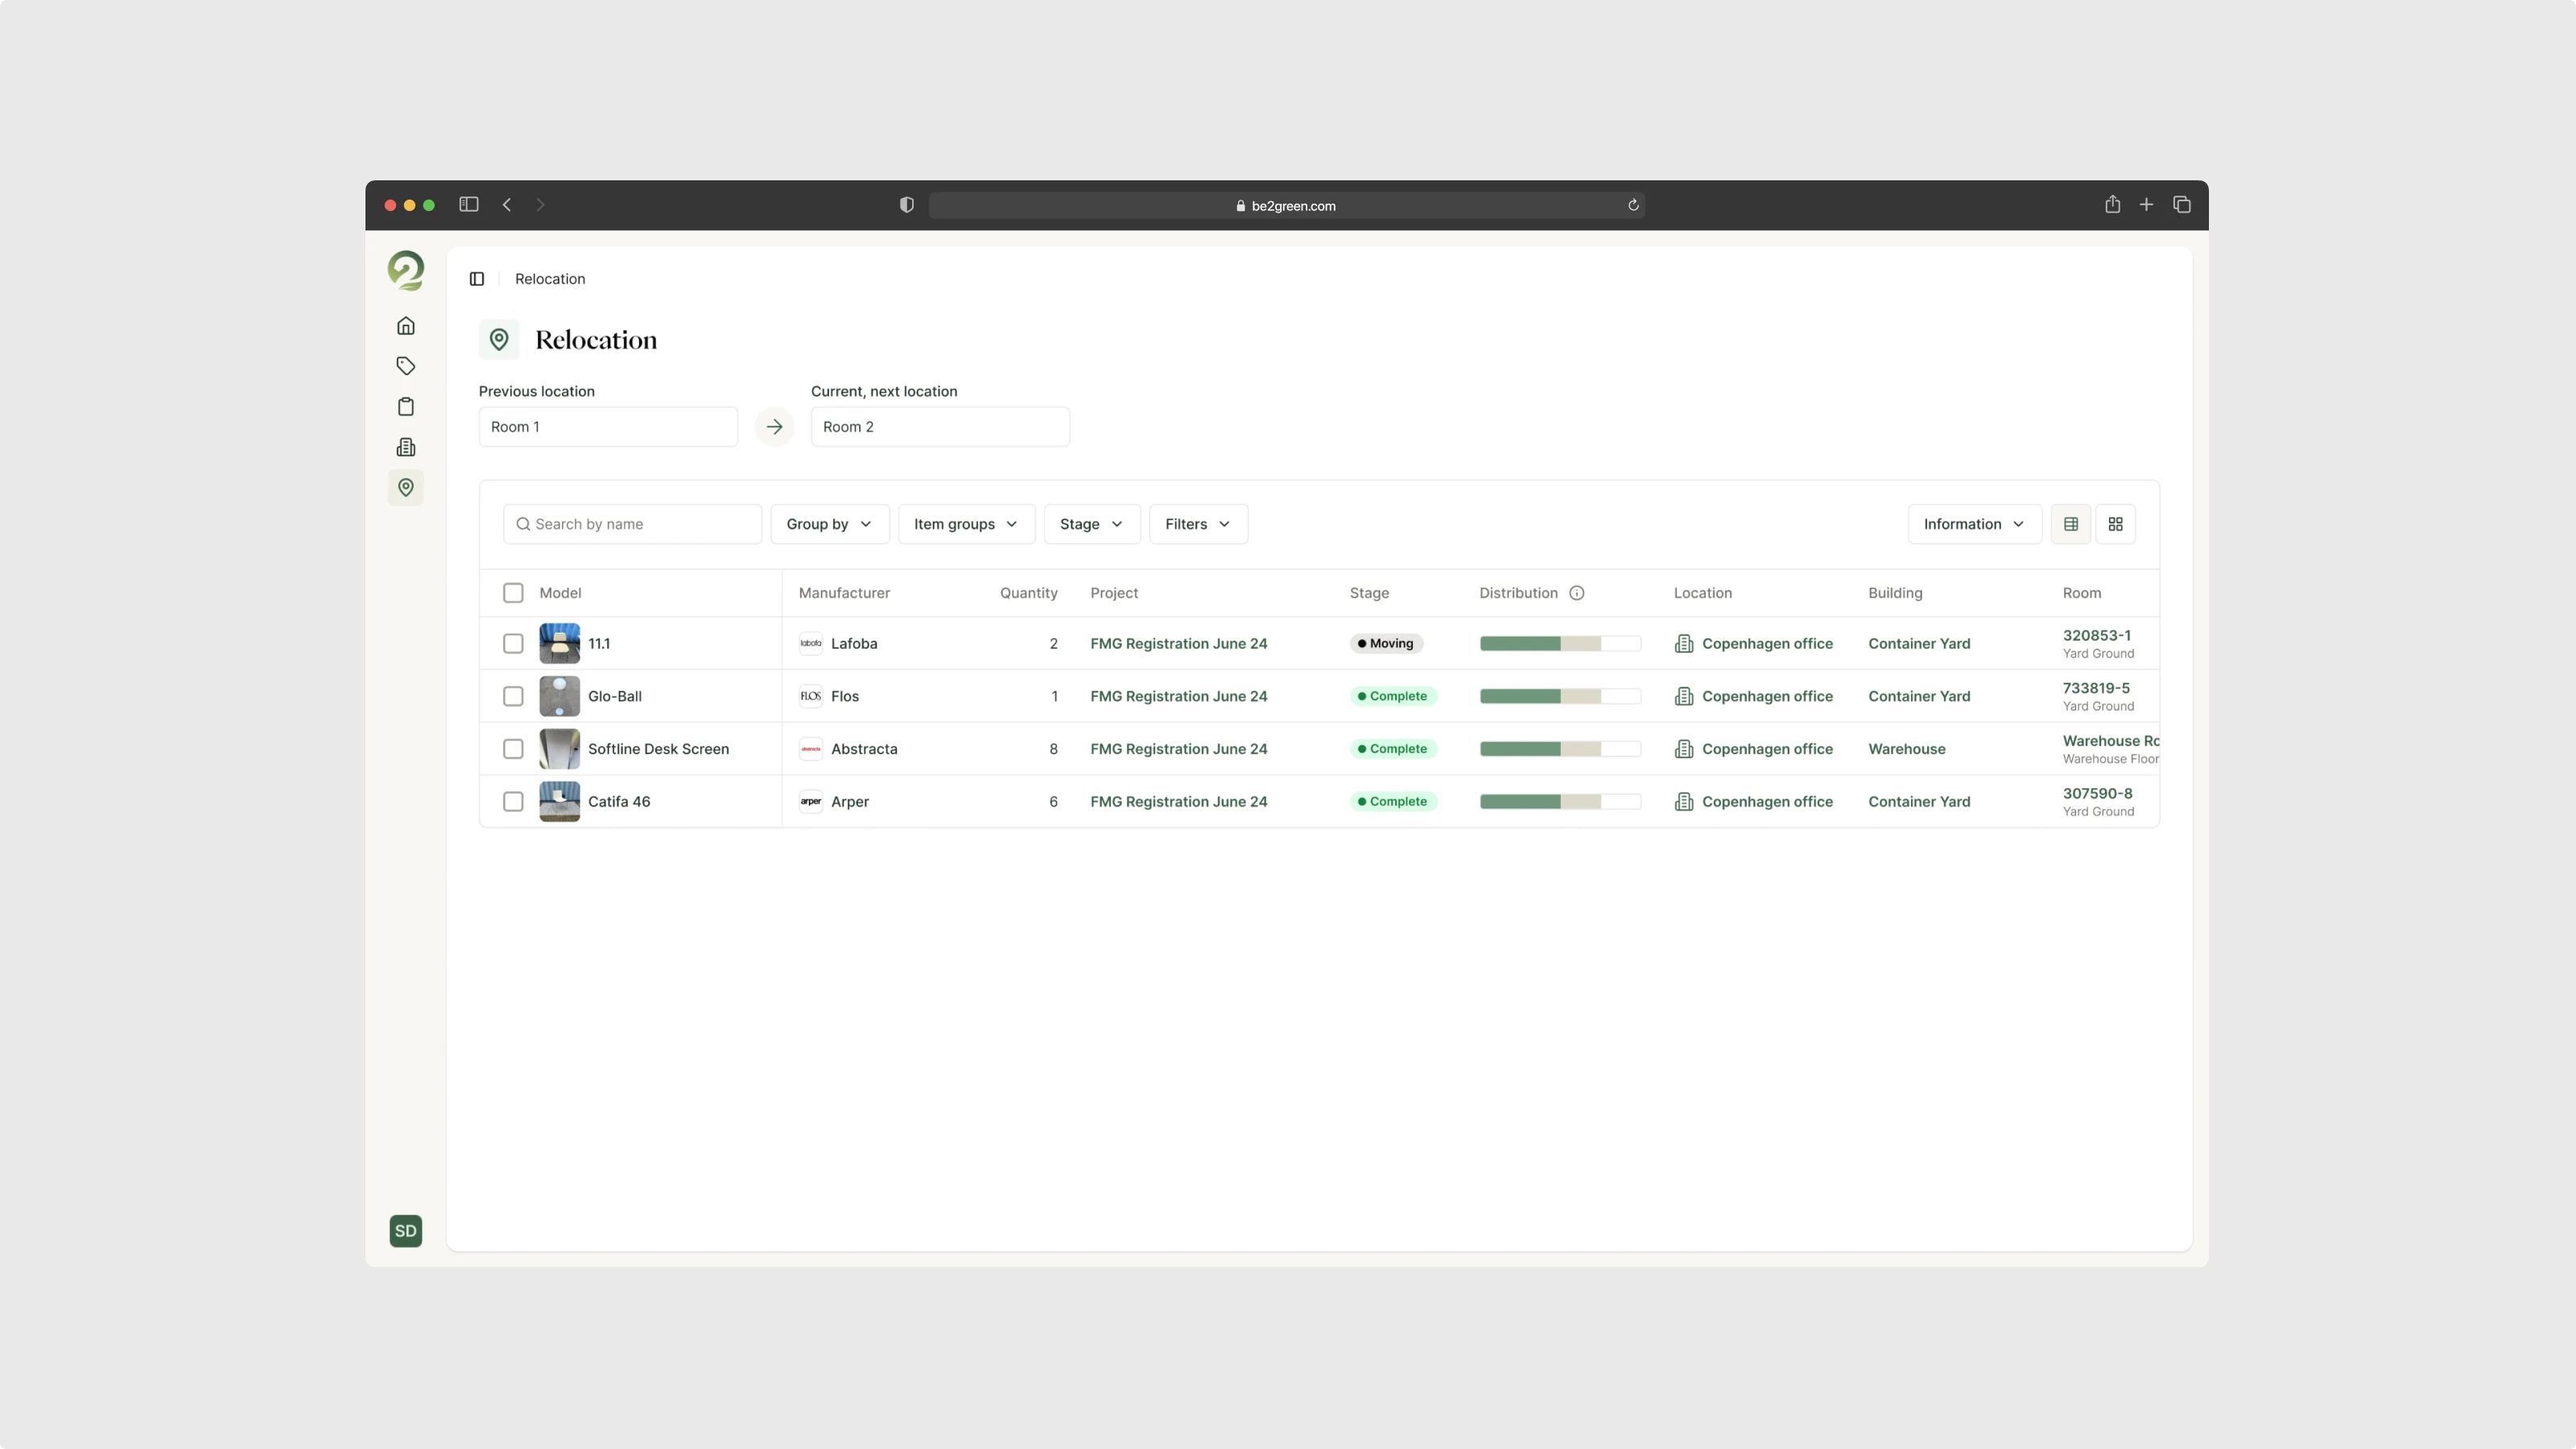Check the Glo-Ball row checkbox
Viewport: 2576px width, 1449px height.
click(x=513, y=696)
